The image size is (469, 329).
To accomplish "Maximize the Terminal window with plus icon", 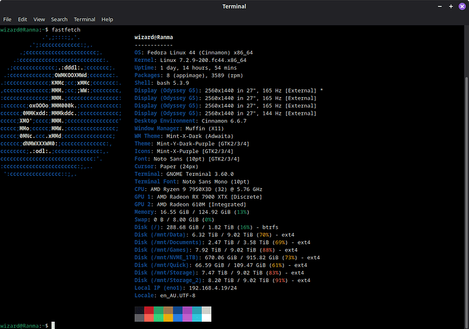I will 451,7.
